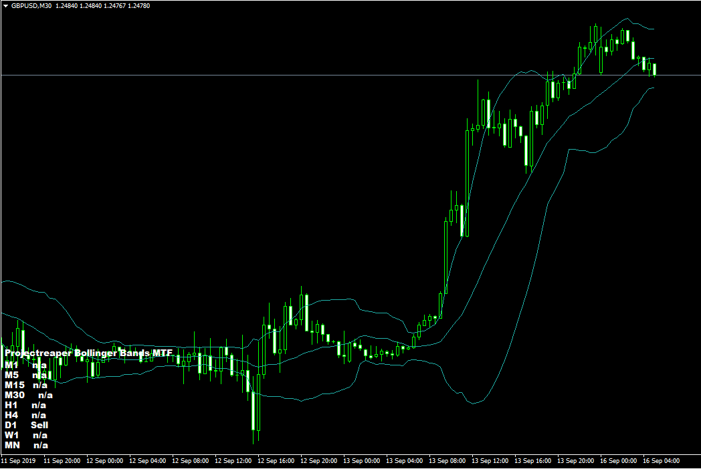The image size is (701, 469).
Task: Select the Projectreaper Bollinger Bands MTF label
Action: click(x=88, y=353)
